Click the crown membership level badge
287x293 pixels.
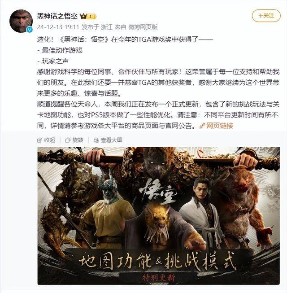88,17
